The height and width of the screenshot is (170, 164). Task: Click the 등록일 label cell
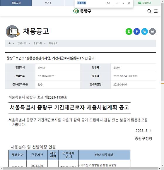95,76
